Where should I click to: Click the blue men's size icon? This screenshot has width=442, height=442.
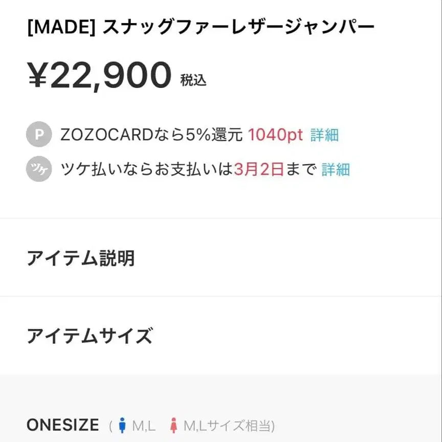click(122, 426)
